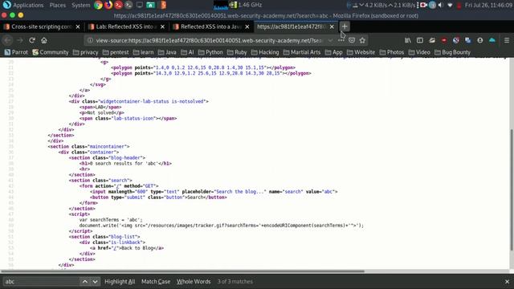This screenshot has width=514, height=289.
Task: Open the Places menu
Action: pyautogui.click(x=57, y=5)
